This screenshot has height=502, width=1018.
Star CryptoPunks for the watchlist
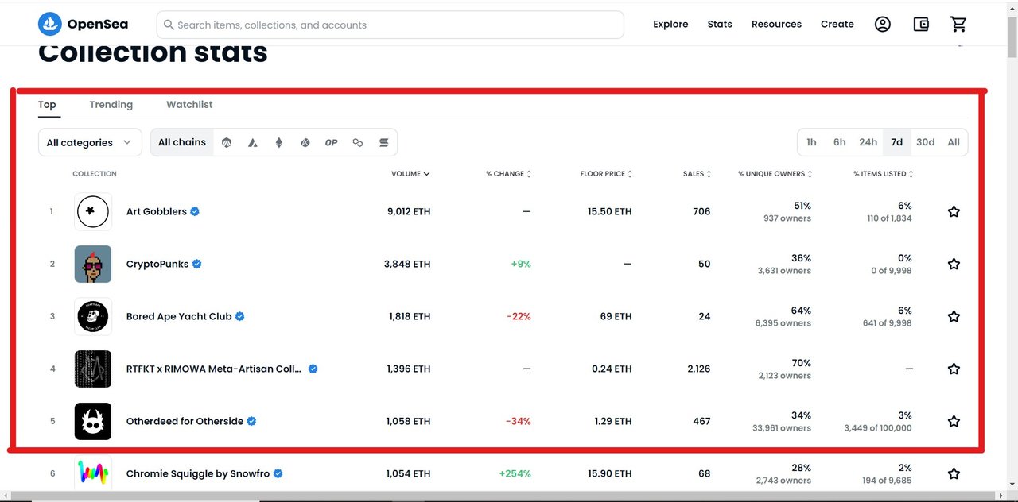click(x=954, y=264)
